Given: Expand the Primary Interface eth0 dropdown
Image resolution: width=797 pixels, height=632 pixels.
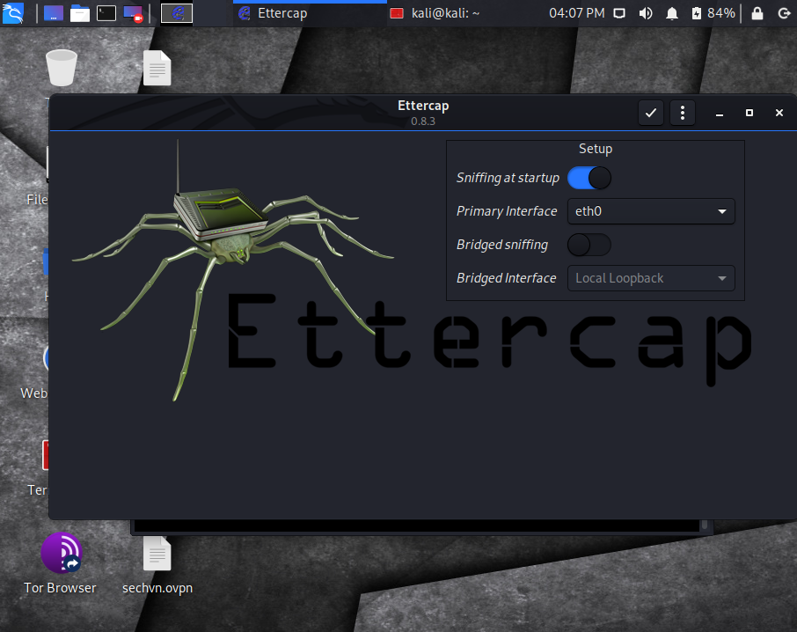Looking at the screenshot, I should click(x=651, y=211).
